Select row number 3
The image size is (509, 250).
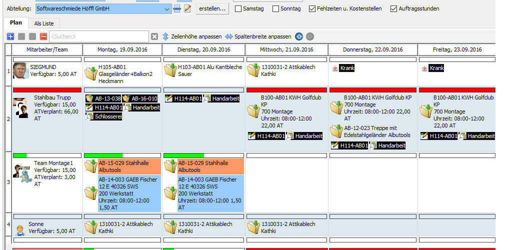coord(8,182)
